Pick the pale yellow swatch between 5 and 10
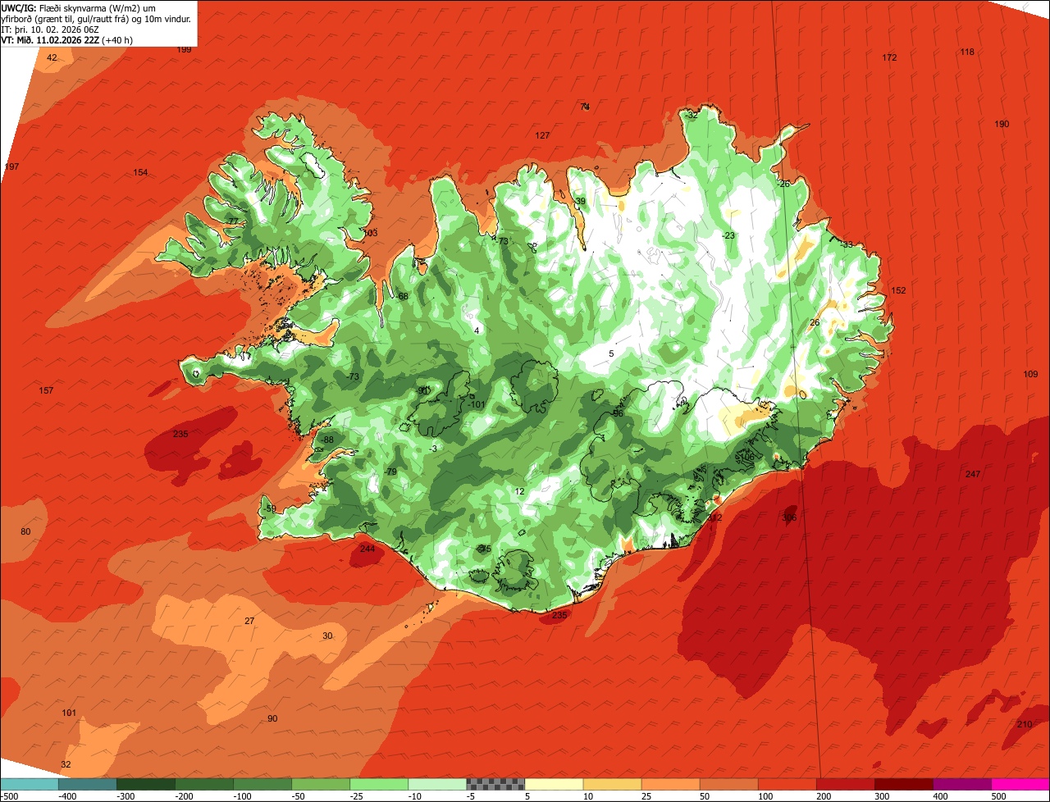Image resolution: width=1050 pixels, height=802 pixels. point(554,784)
